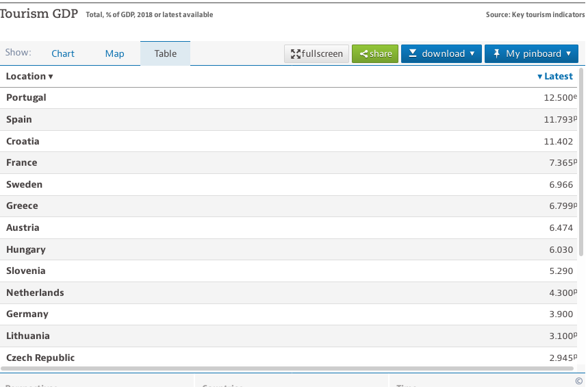Click the fullscreen expand icon

tap(296, 54)
